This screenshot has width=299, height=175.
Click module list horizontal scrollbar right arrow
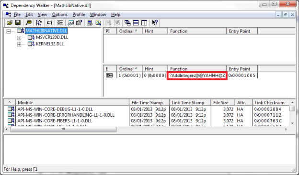(x=286, y=130)
